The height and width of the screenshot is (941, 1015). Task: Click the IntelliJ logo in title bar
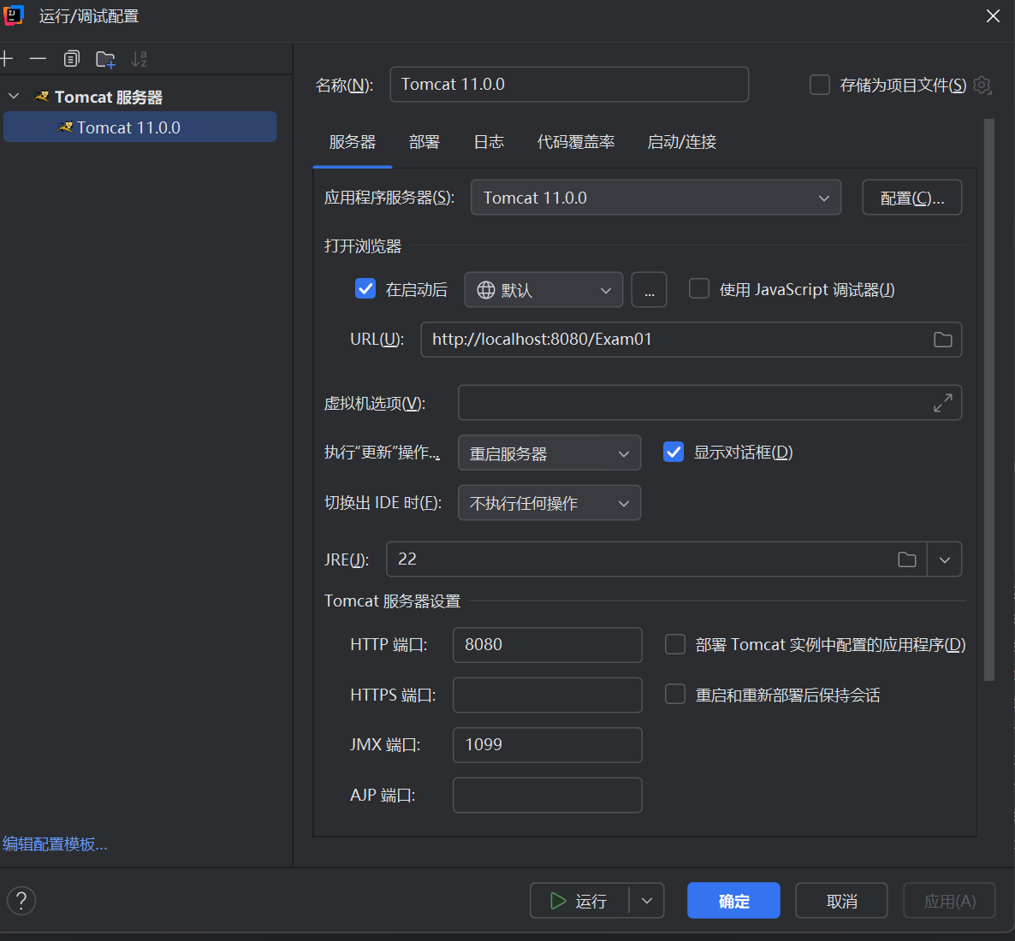(14, 15)
